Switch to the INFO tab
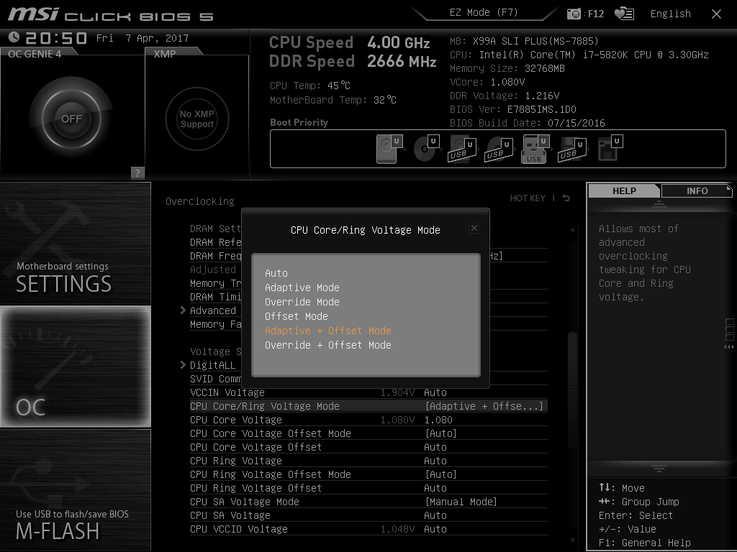This screenshot has height=552, width=737. pos(697,190)
